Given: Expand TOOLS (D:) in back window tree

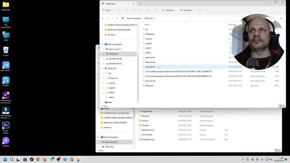Looking at the screenshot, I should tap(99, 147).
